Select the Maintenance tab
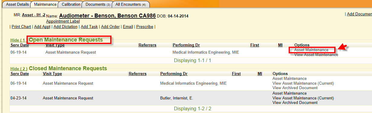The image size is (372, 113). coord(45,5)
